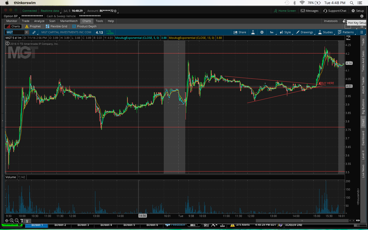Open the Style dropdown
The height and width of the screenshot is (230, 368).
[x=285, y=32]
